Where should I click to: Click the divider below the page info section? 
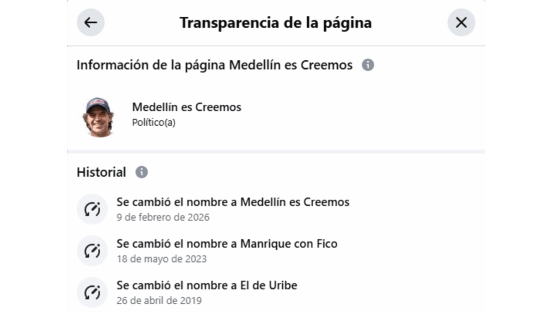pos(276,152)
